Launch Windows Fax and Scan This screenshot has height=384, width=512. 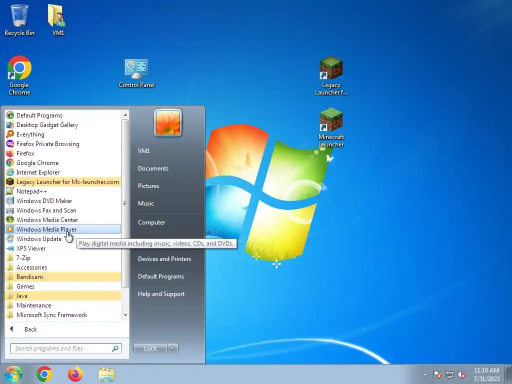point(63,210)
